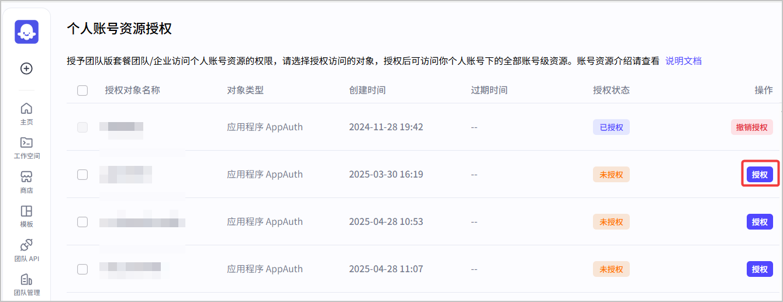
Task: Click the 操作 column header
Action: pos(764,91)
